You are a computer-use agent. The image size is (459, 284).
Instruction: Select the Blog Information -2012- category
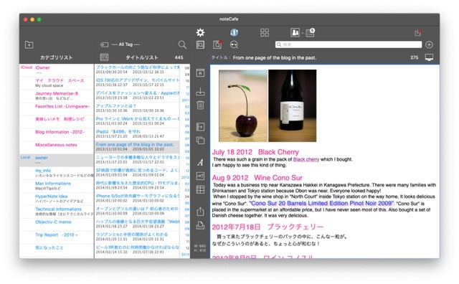57,135
